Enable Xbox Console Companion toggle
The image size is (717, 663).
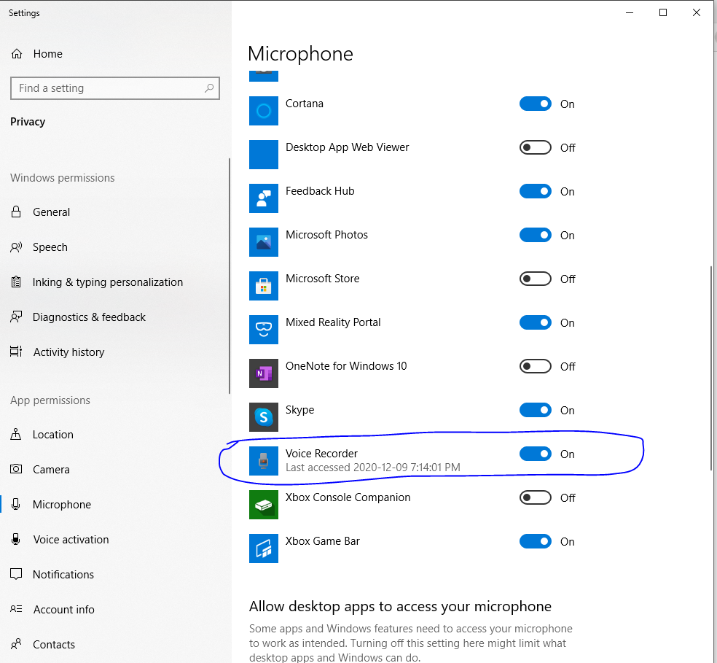click(536, 497)
